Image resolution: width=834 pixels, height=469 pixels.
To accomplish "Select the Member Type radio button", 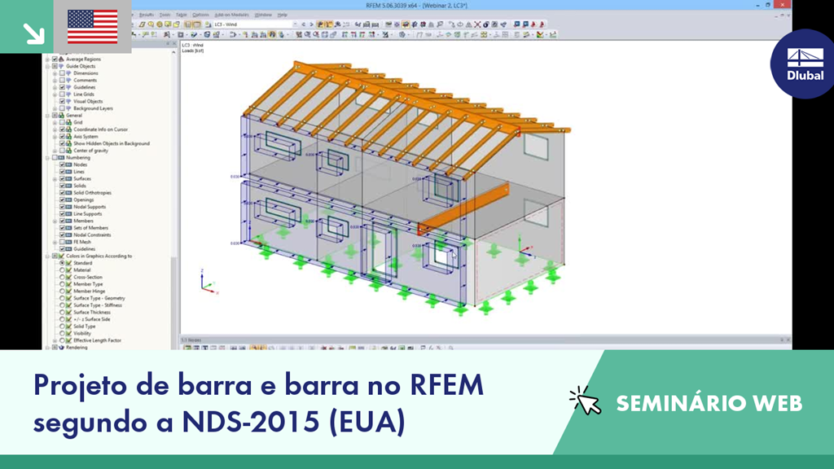I will 62,284.
